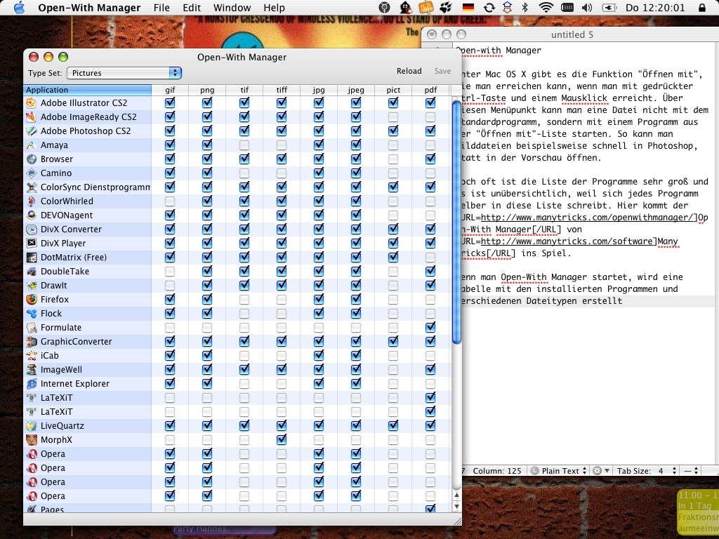Click the manytricks.com/software URL
719x539 pixels.
click(567, 241)
